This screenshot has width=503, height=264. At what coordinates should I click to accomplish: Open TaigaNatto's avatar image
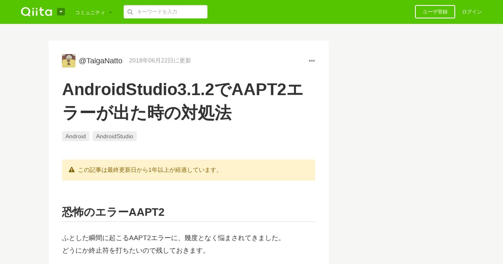pos(69,61)
